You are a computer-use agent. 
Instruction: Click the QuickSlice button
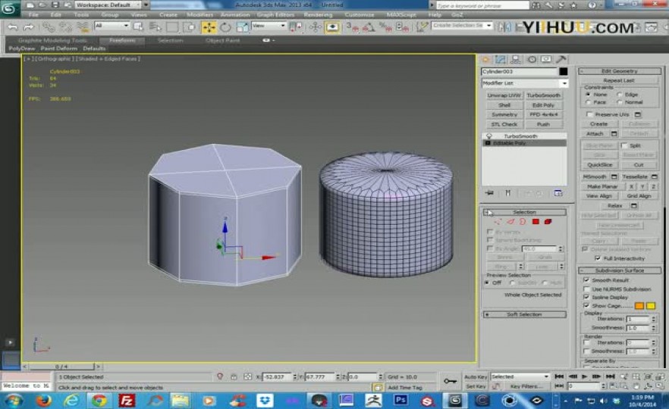[599, 165]
